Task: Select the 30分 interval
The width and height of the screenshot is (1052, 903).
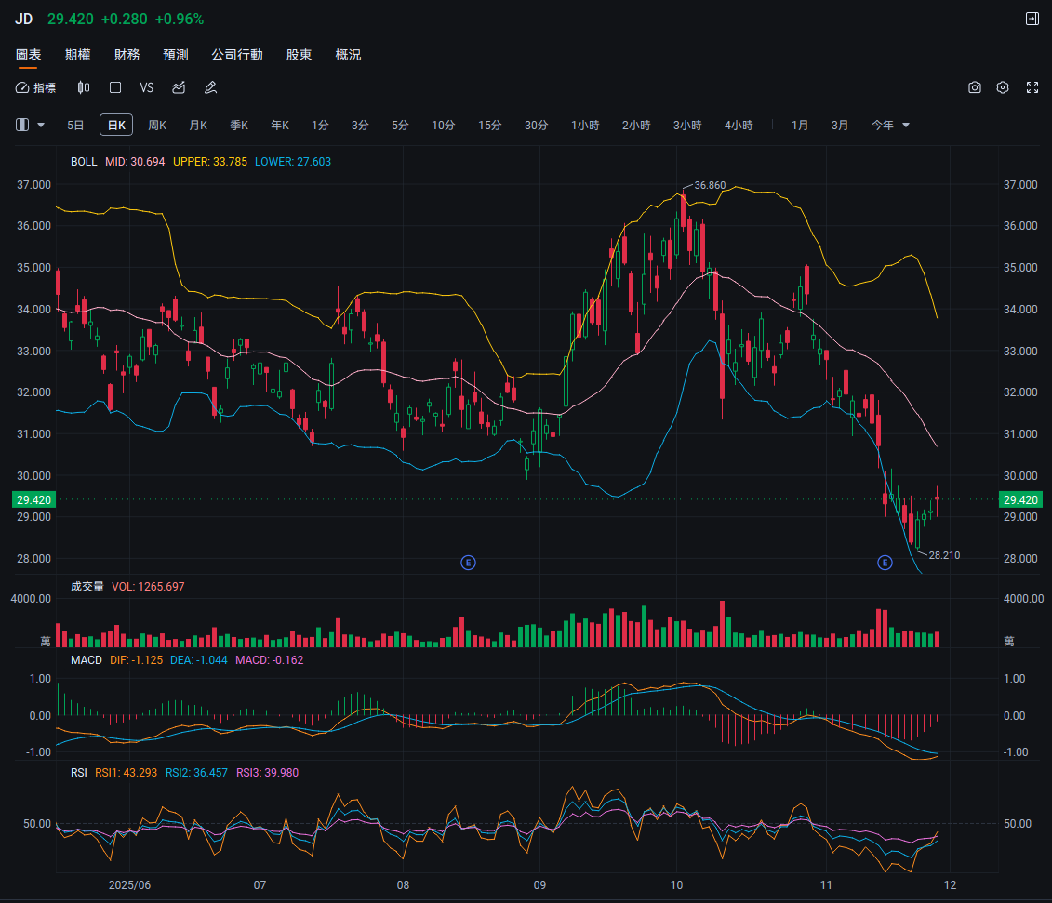Action: [536, 125]
